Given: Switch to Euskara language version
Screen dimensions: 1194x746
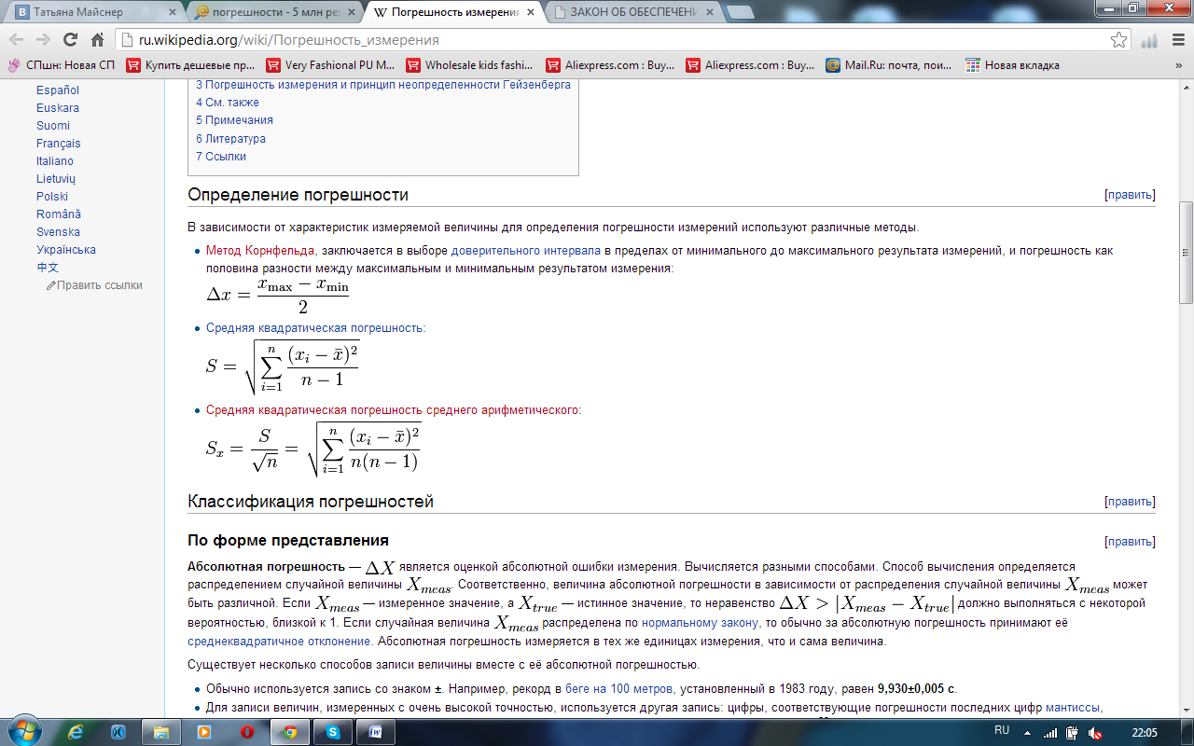Looking at the screenshot, I should point(58,108).
